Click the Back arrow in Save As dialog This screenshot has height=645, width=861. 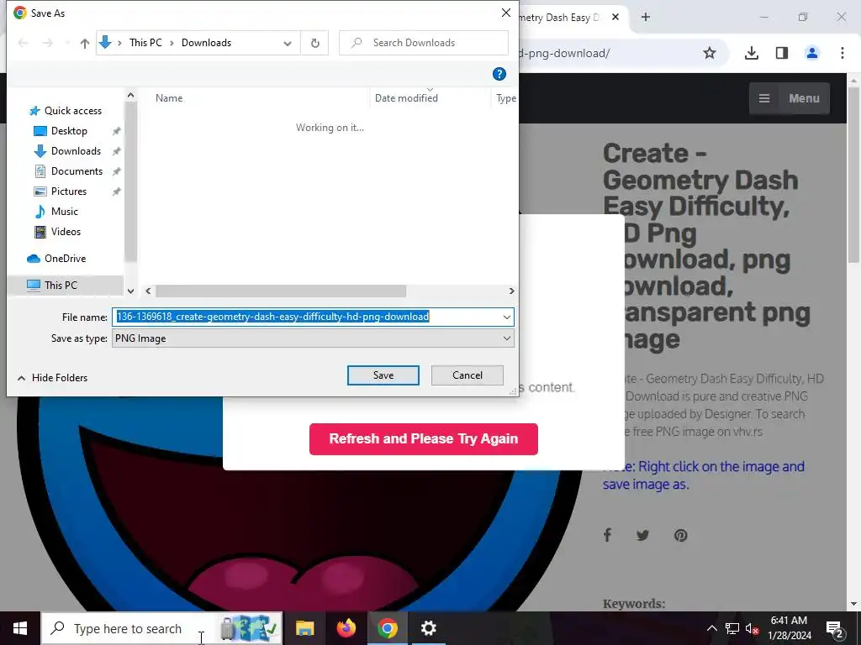click(23, 43)
